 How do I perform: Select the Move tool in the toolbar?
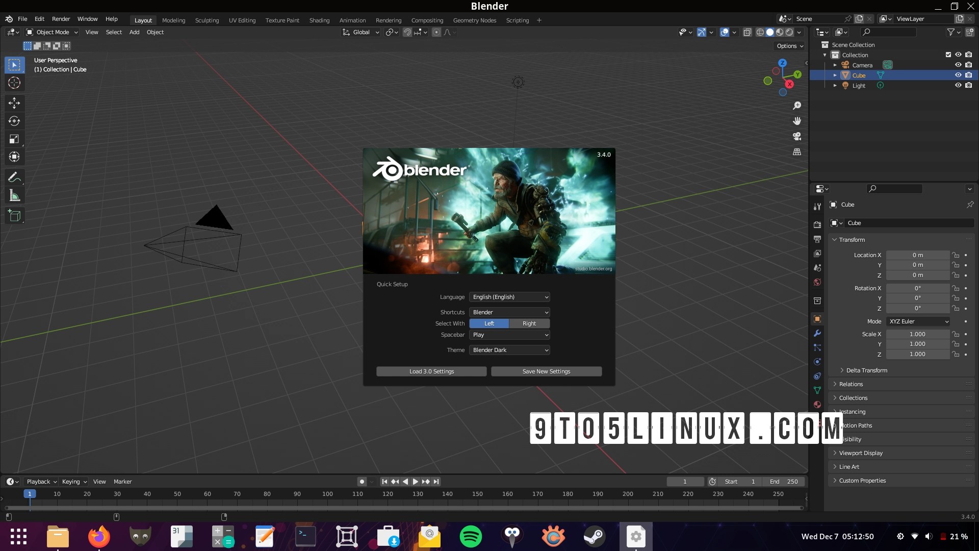pos(14,103)
